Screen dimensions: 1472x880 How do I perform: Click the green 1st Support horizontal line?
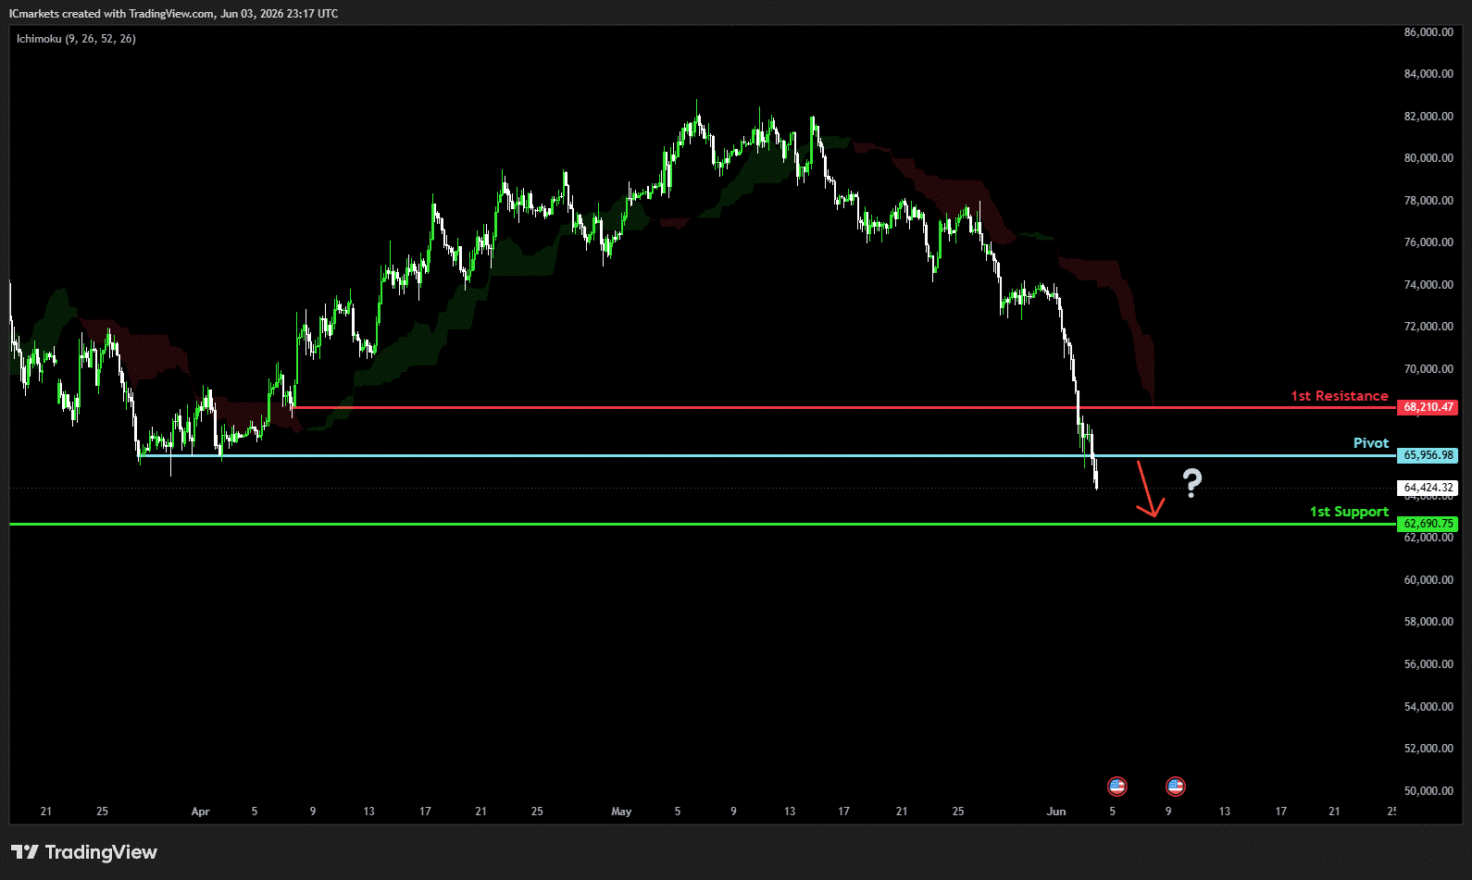pyautogui.click(x=703, y=524)
